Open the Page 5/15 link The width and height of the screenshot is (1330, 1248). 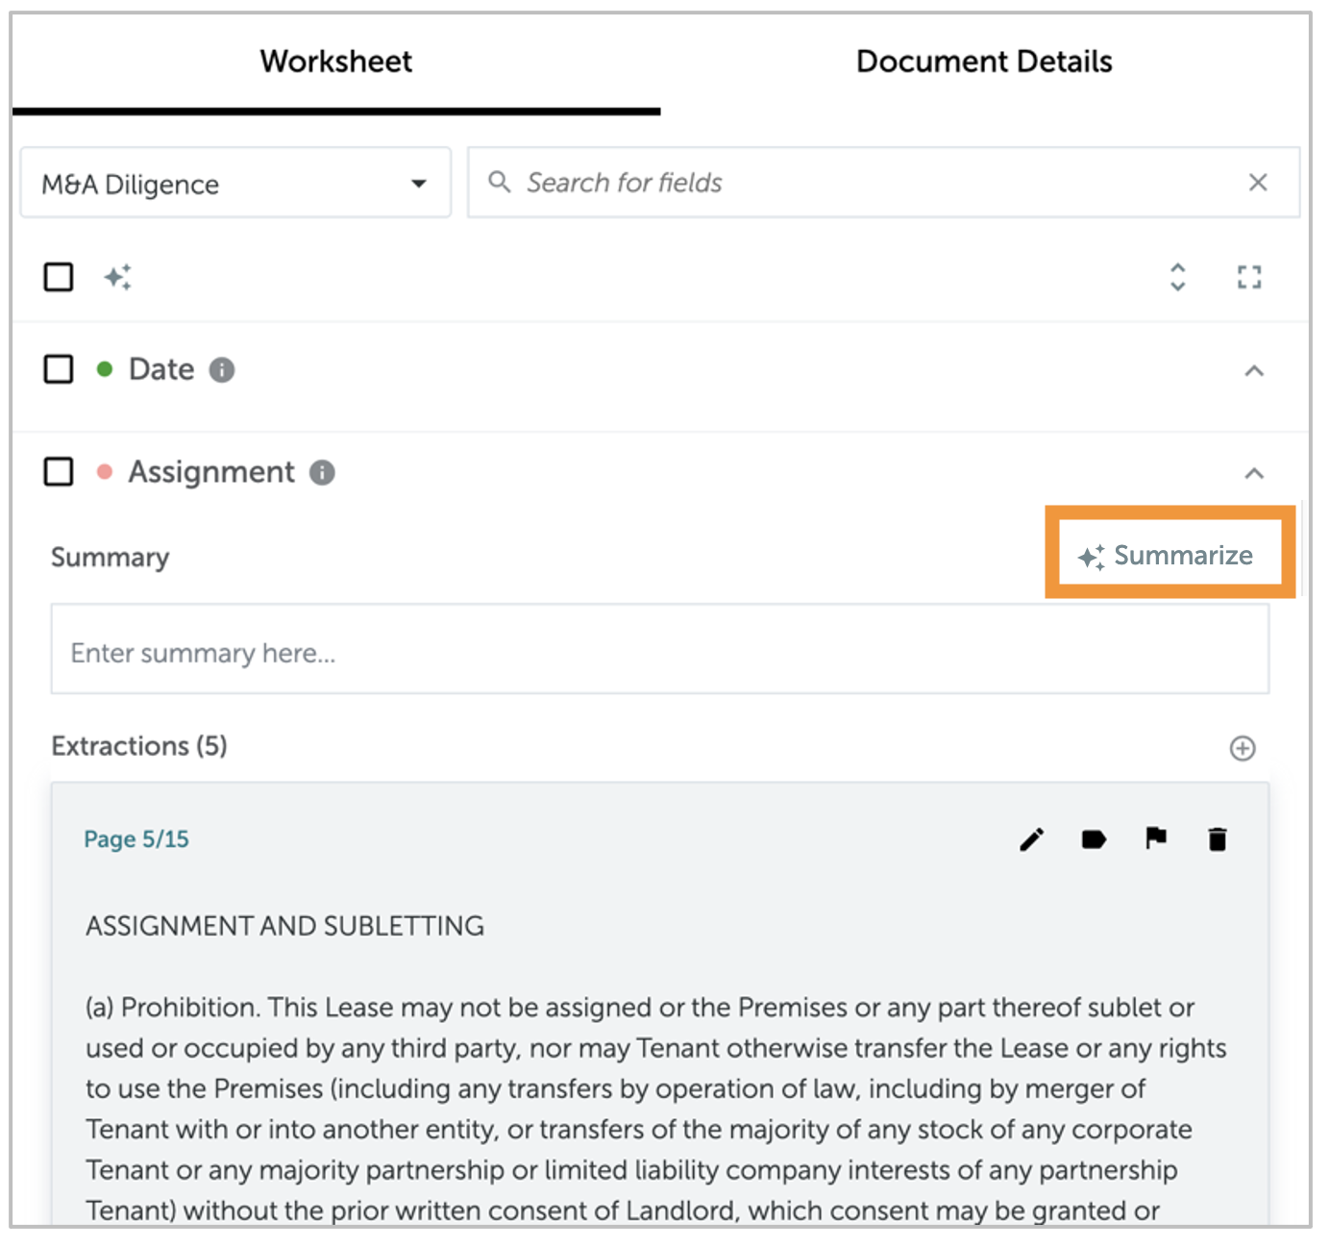(136, 839)
